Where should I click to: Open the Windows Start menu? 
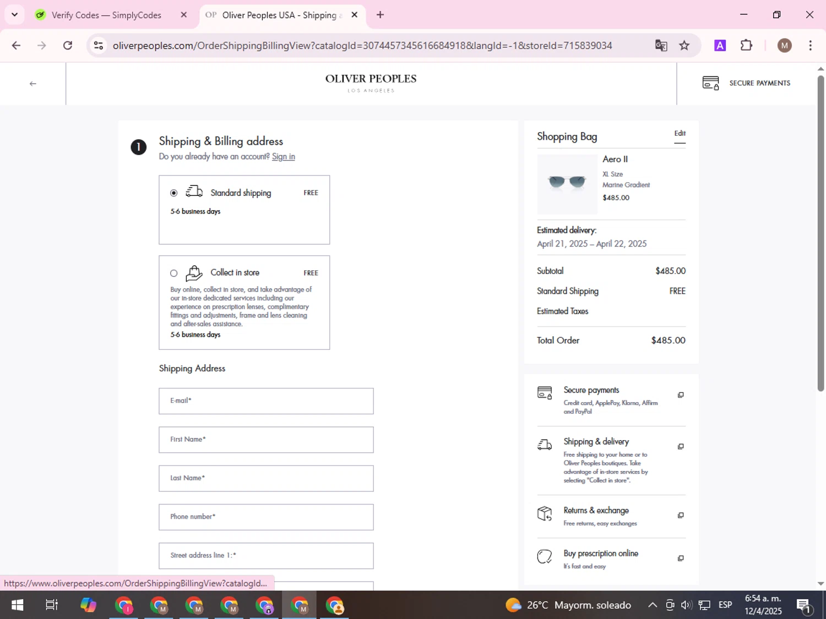(x=17, y=605)
